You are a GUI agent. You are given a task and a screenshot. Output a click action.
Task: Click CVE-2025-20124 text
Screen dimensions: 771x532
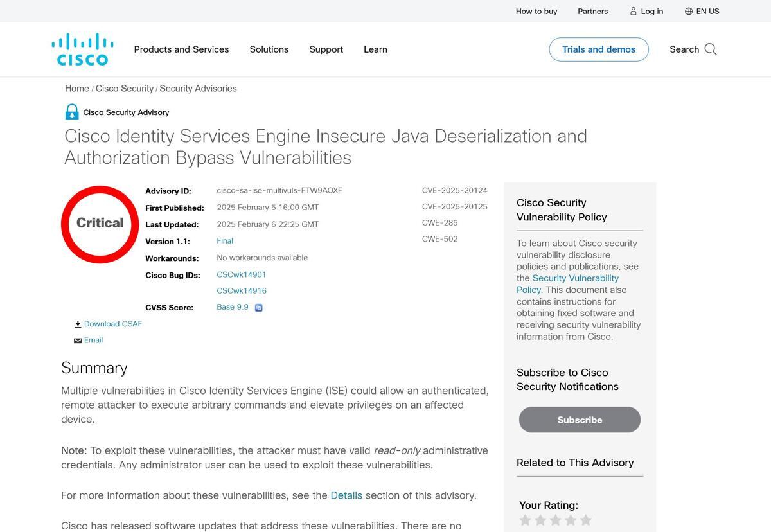[x=455, y=191]
